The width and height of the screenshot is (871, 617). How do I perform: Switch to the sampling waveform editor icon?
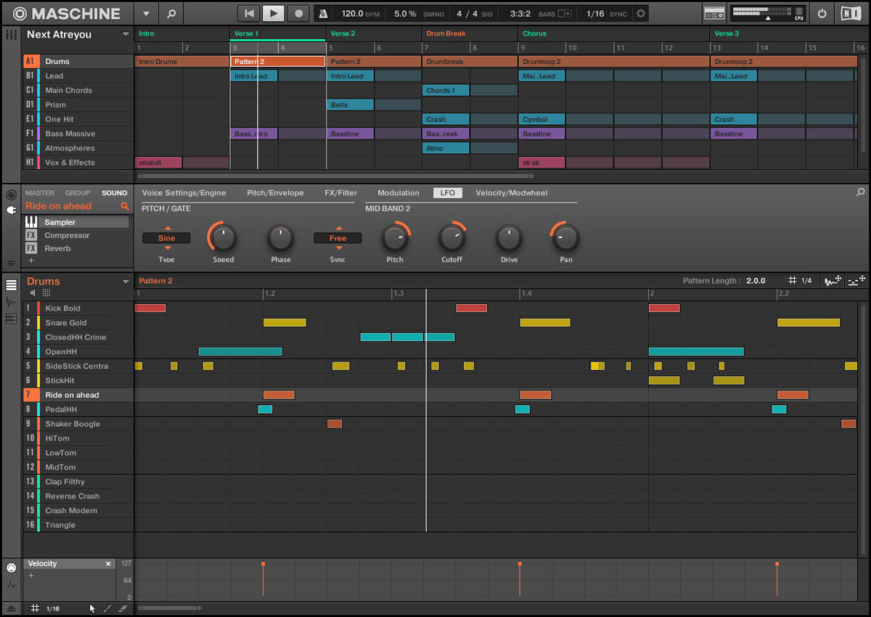point(12,301)
